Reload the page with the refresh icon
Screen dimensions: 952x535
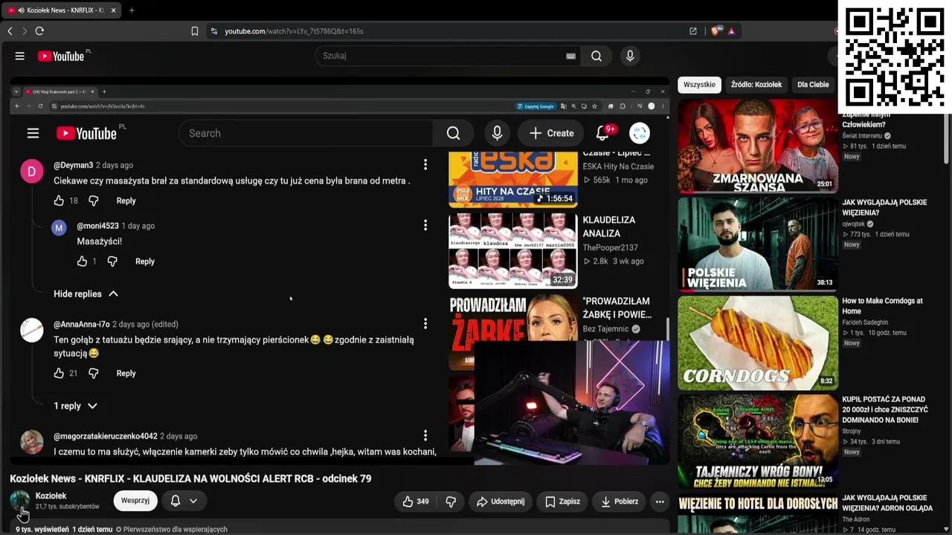tap(39, 31)
